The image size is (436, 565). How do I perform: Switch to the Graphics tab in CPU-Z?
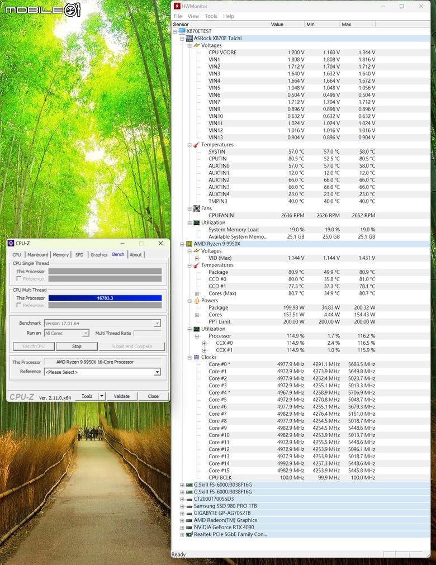(x=99, y=254)
